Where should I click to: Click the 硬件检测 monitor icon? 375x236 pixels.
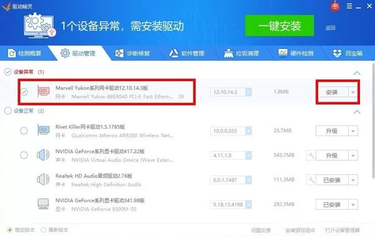pyautogui.click(x=283, y=52)
